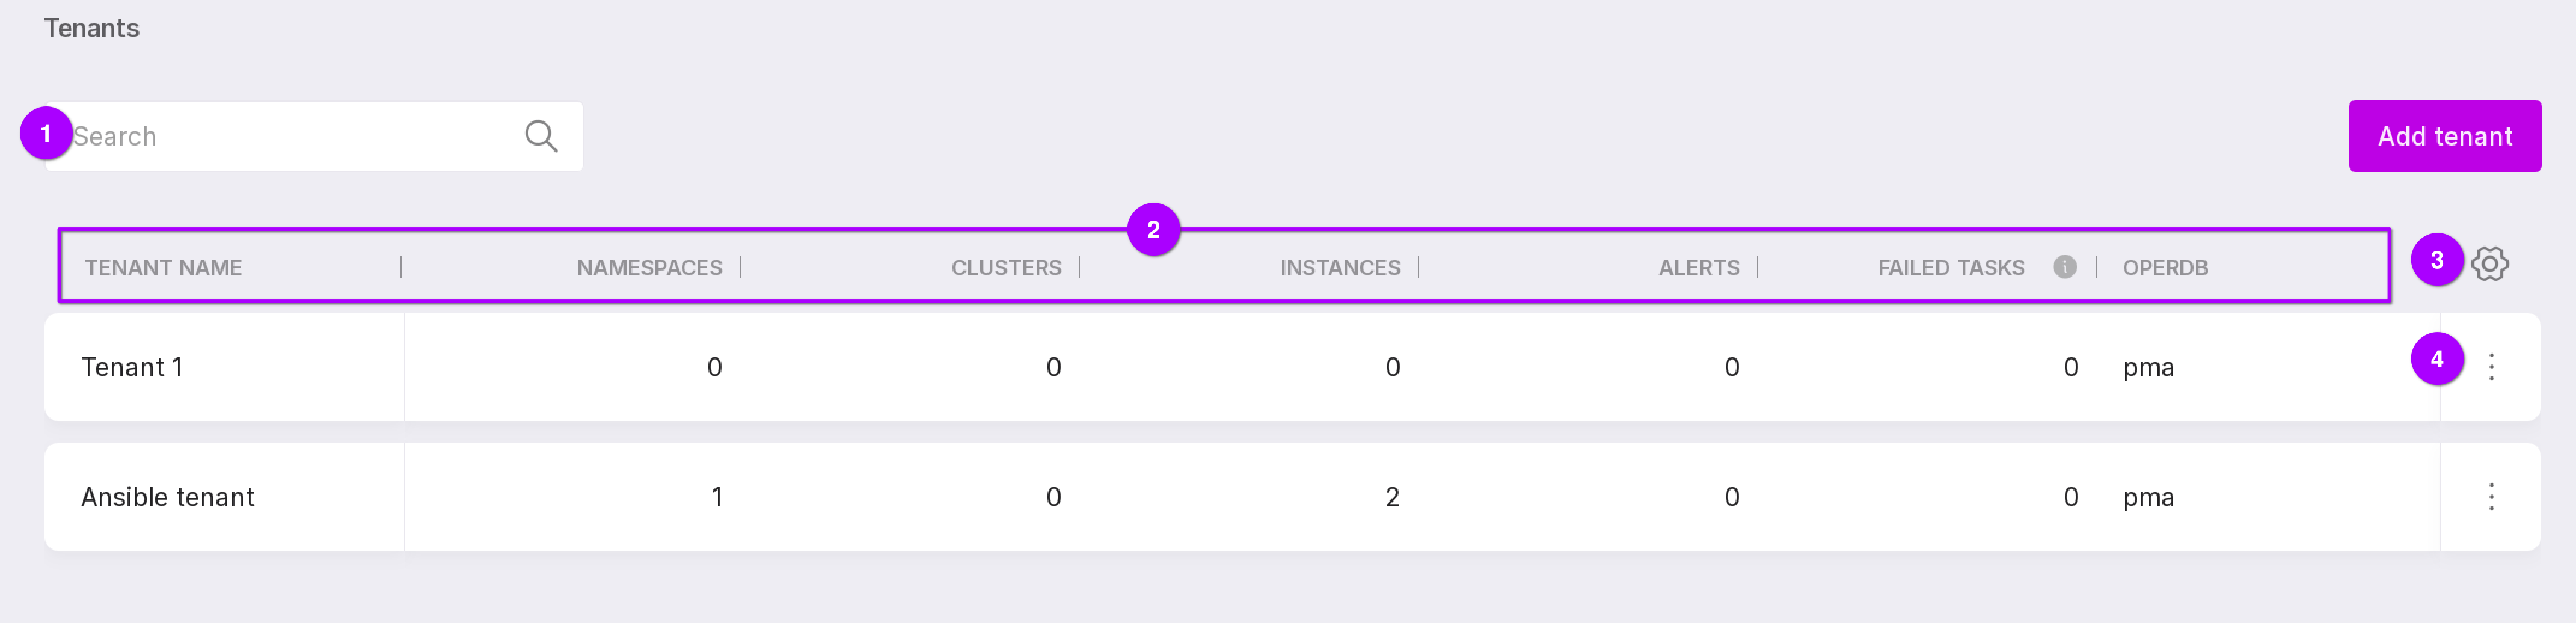Viewport: 2576px width, 623px height.
Task: Sort by Namespaces column header
Action: pyautogui.click(x=649, y=268)
